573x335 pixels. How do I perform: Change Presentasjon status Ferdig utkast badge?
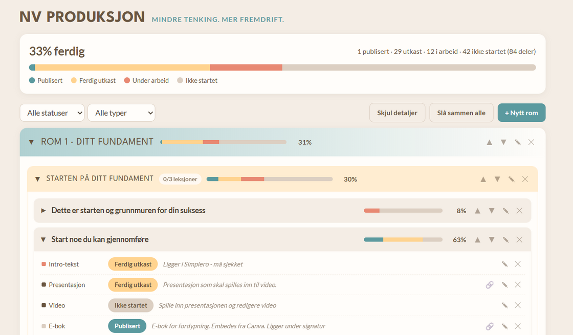(x=133, y=285)
